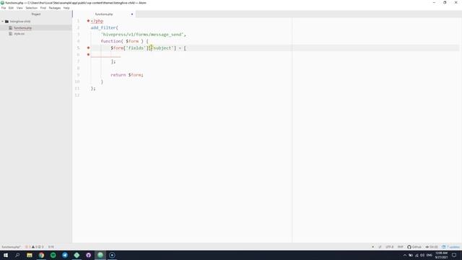Click the volume icon in system tray
The width and height of the screenshot is (462, 260).
tap(422, 255)
